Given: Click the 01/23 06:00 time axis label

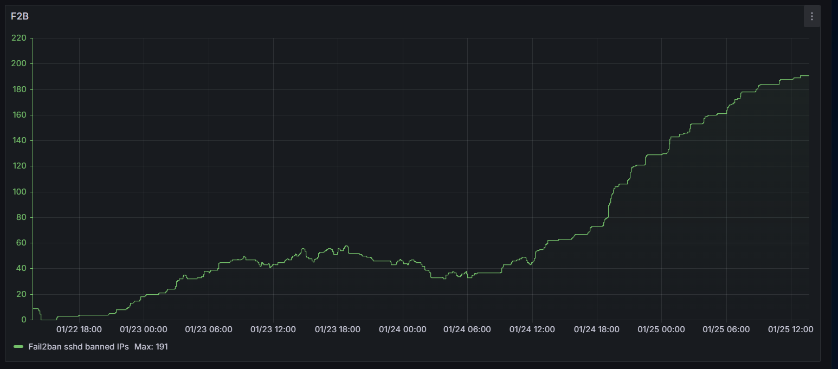Looking at the screenshot, I should coord(209,329).
